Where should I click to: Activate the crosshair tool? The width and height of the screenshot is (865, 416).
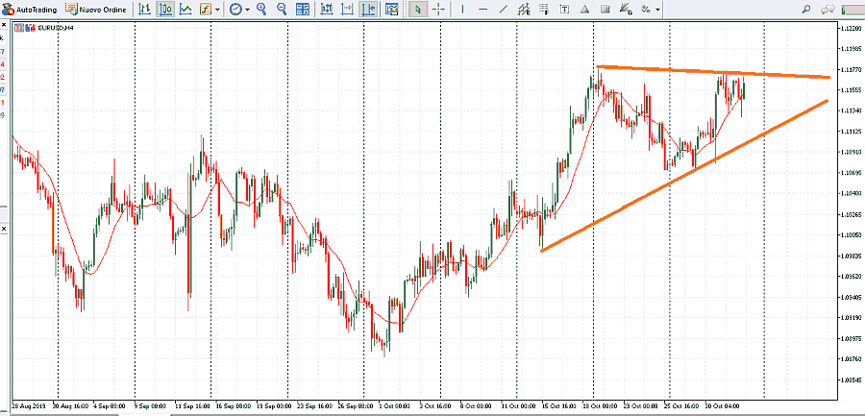point(438,10)
